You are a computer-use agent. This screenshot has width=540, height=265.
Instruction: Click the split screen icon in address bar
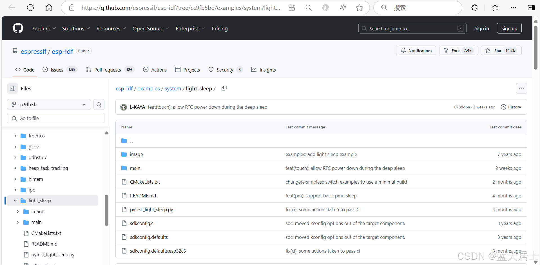(292, 8)
